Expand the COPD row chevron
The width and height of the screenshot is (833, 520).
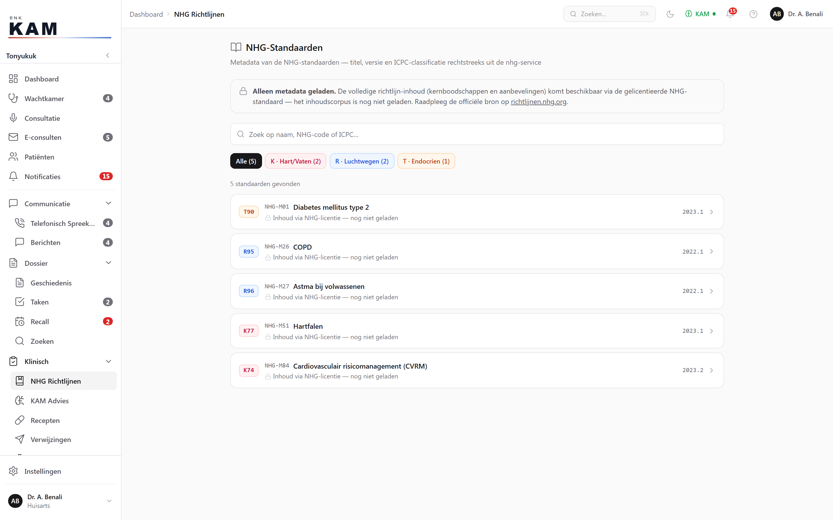712,251
